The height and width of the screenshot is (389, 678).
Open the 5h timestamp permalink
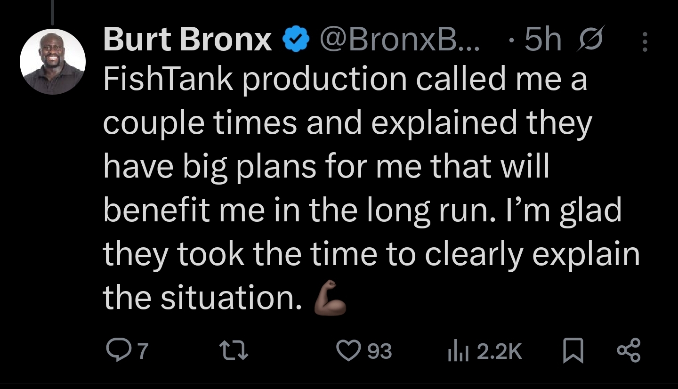pos(543,40)
